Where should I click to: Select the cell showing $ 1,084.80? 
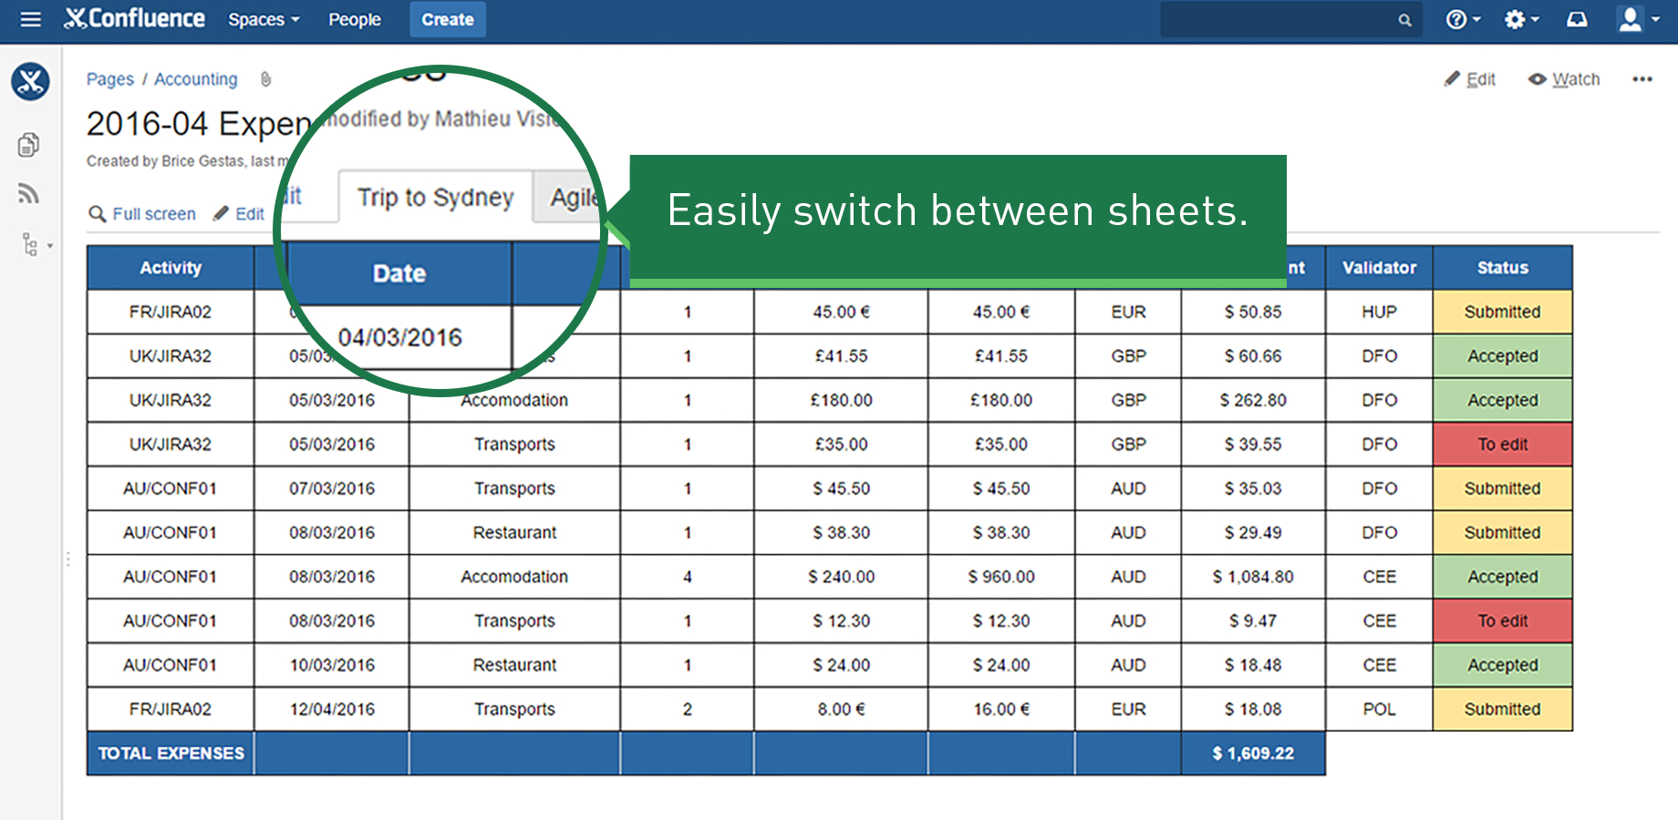tap(1253, 577)
